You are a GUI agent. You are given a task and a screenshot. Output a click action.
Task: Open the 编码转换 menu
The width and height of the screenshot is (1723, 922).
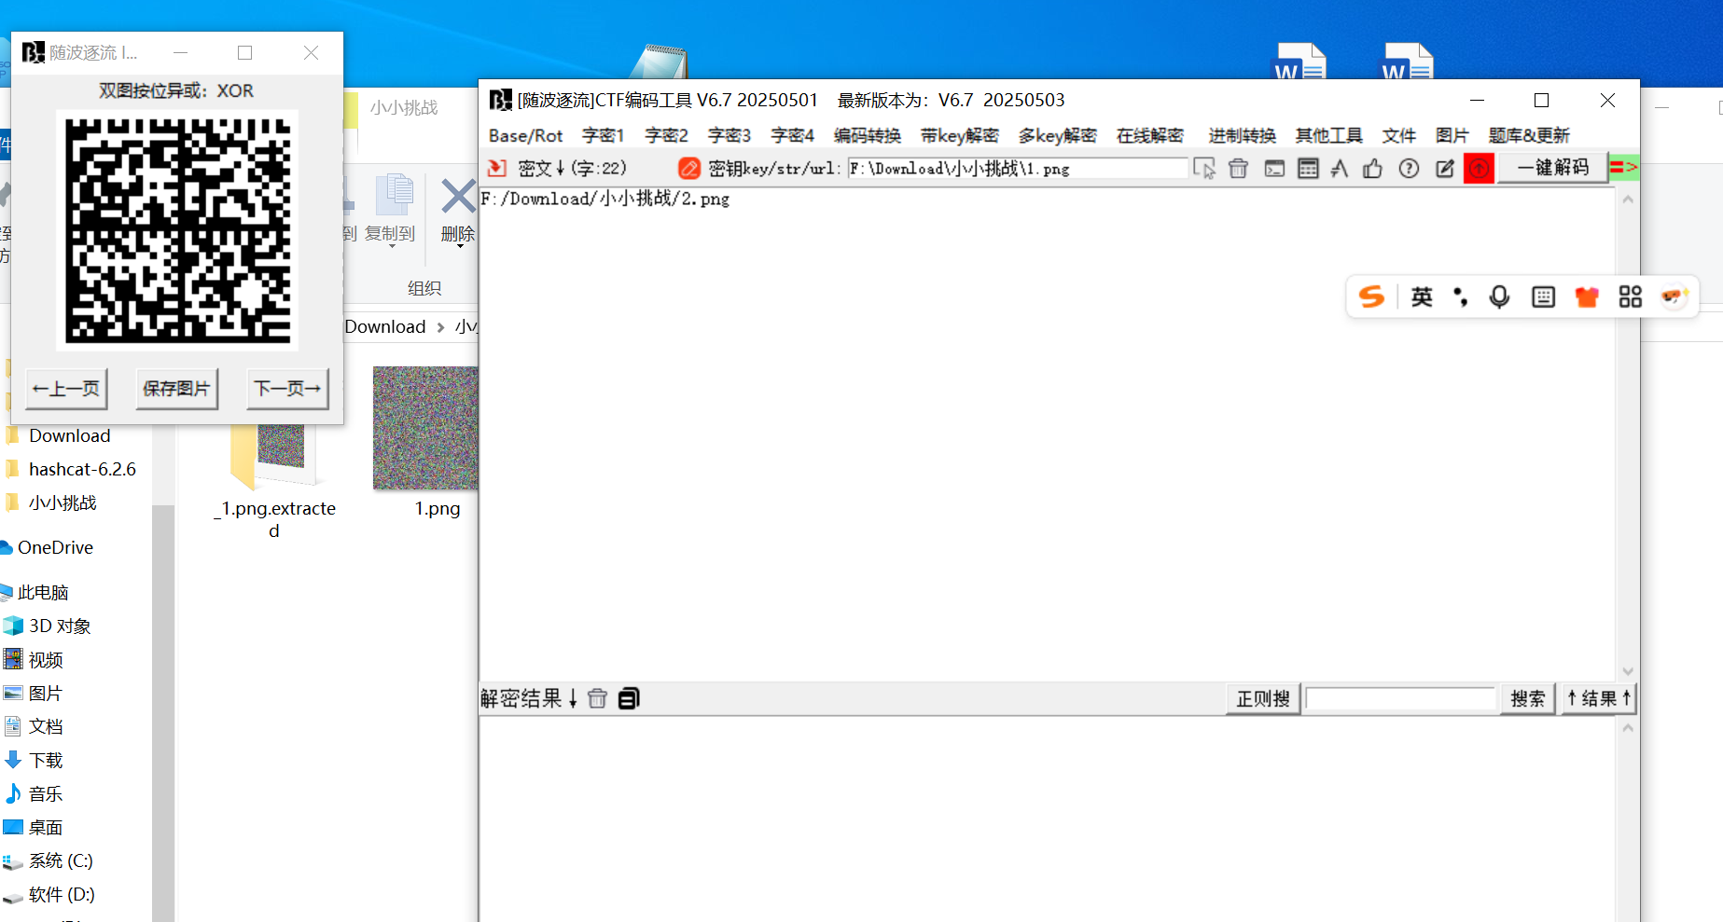(867, 136)
